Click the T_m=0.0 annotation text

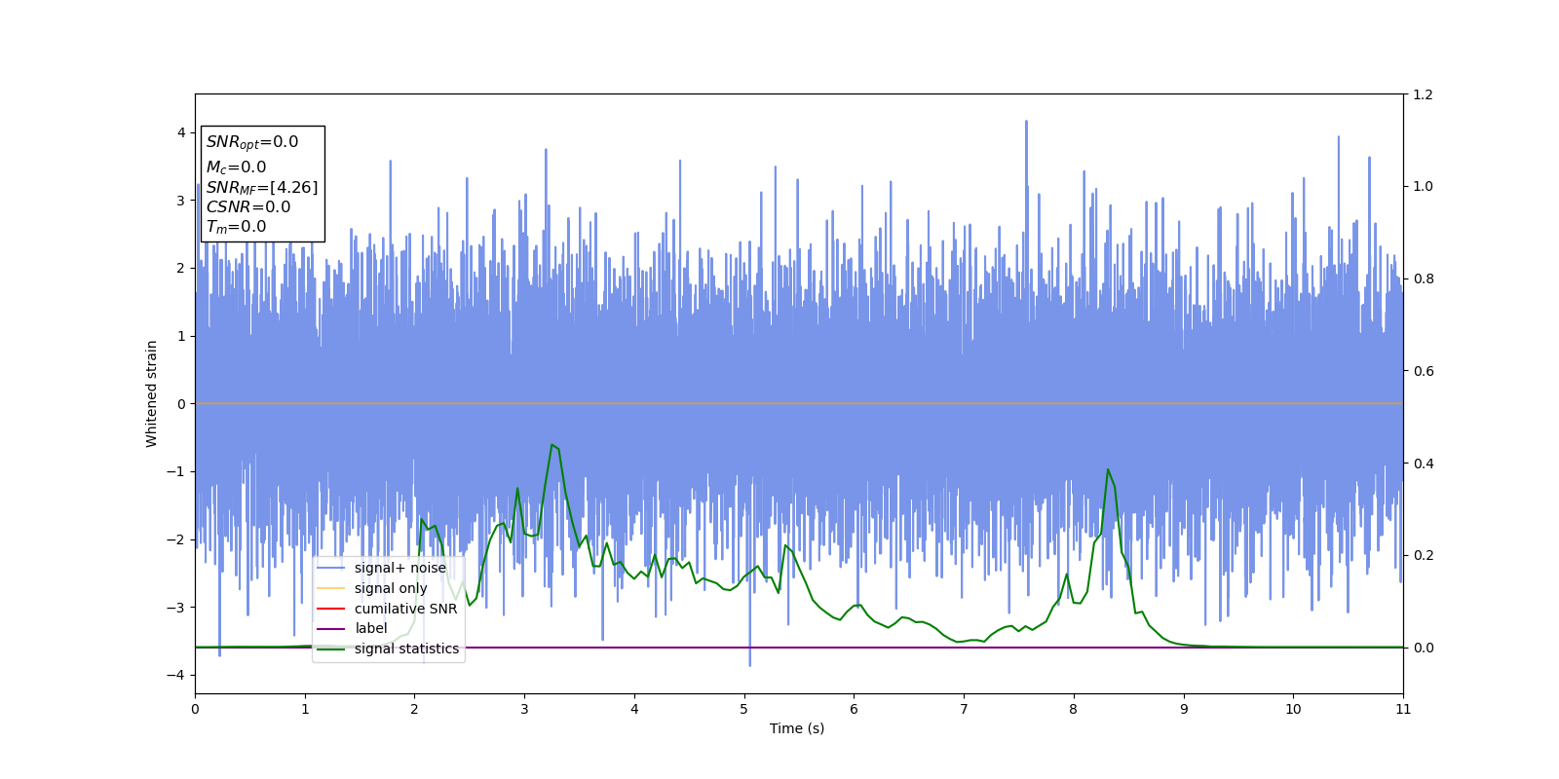pyautogui.click(x=236, y=227)
